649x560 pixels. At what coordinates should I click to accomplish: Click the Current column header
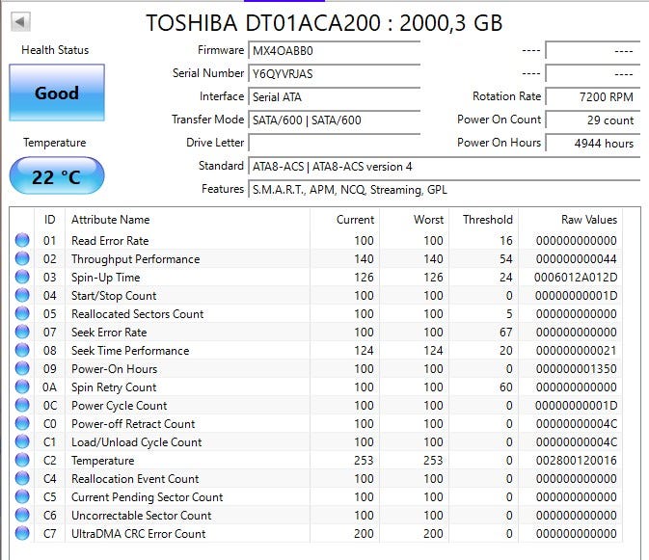coord(355,219)
